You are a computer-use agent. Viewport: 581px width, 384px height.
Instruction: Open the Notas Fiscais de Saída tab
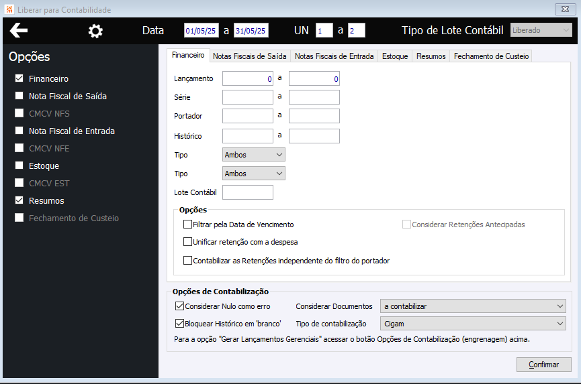coord(250,56)
